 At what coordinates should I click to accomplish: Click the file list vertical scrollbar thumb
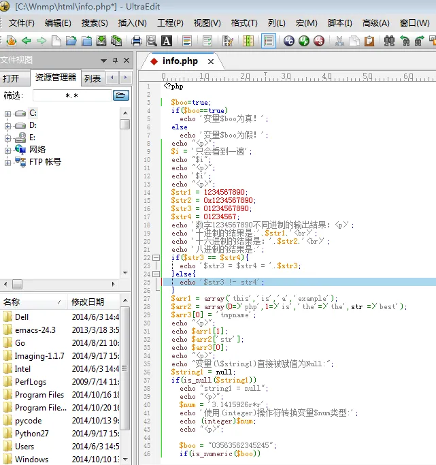(125, 368)
